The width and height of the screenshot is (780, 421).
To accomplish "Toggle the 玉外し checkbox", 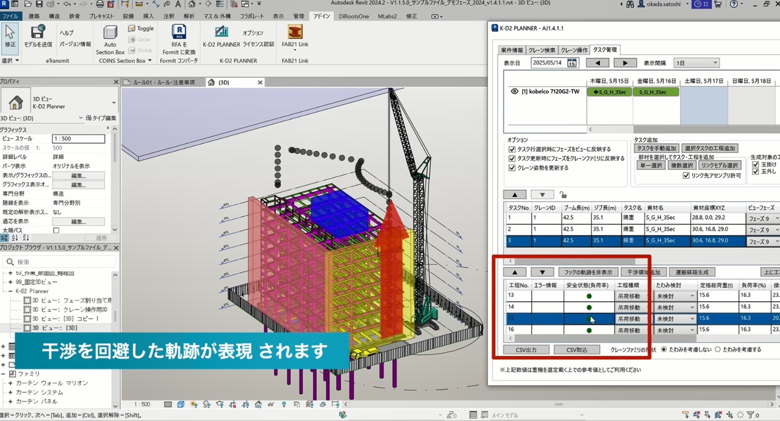I will (x=755, y=172).
